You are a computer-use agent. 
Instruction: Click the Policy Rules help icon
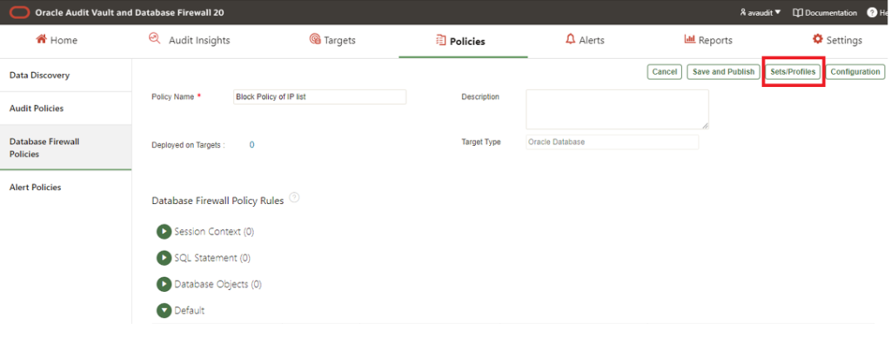click(x=294, y=198)
